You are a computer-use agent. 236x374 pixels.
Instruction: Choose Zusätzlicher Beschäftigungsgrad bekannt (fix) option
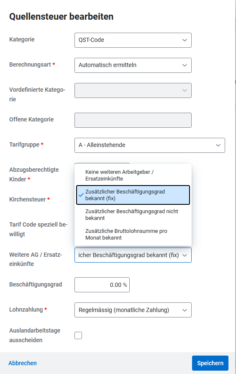tap(133, 195)
